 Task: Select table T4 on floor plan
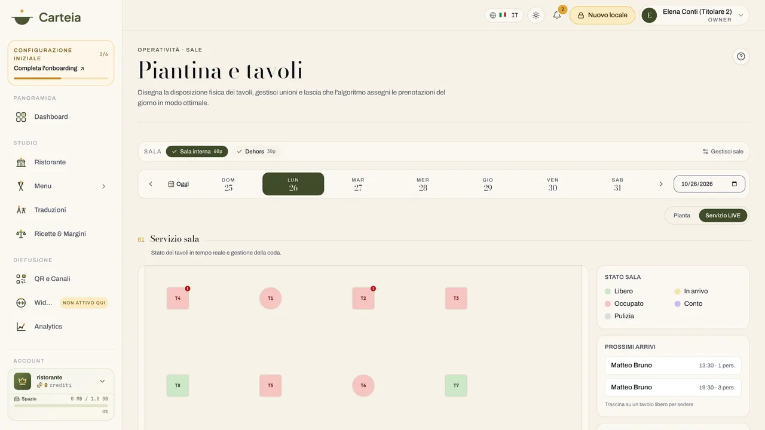tap(178, 299)
